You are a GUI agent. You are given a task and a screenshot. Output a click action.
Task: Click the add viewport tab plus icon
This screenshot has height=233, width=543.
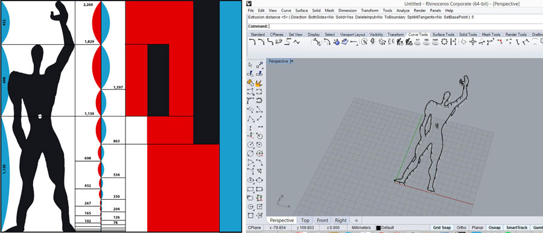tap(357, 220)
